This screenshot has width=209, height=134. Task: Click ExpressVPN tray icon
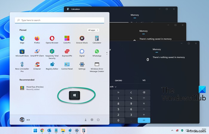[x=177, y=130]
